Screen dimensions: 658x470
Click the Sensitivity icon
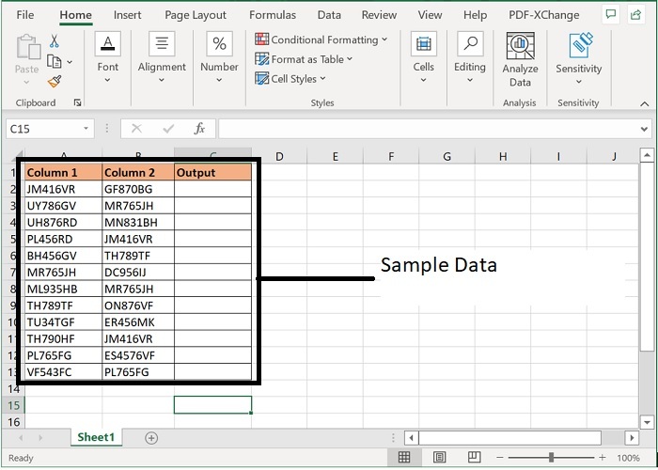[580, 45]
